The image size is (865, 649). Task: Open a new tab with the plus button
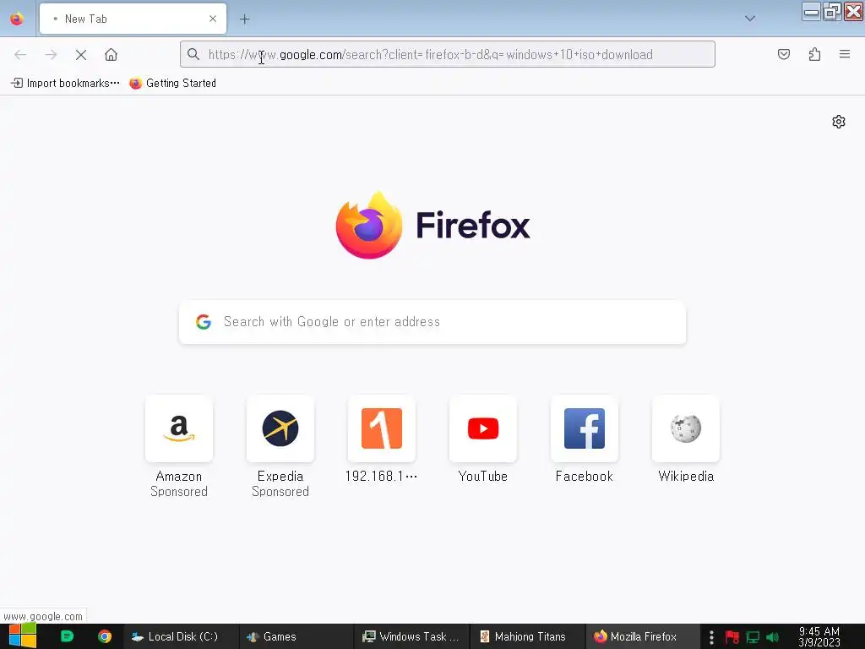pyautogui.click(x=244, y=19)
